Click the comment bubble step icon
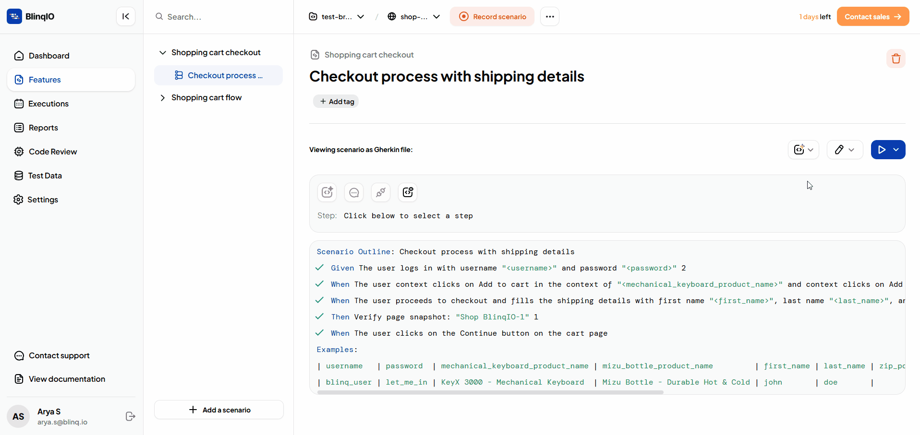This screenshot has height=435, width=920. tap(354, 192)
